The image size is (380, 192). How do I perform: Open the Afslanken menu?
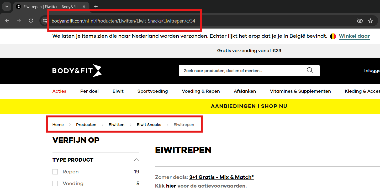[x=245, y=91]
